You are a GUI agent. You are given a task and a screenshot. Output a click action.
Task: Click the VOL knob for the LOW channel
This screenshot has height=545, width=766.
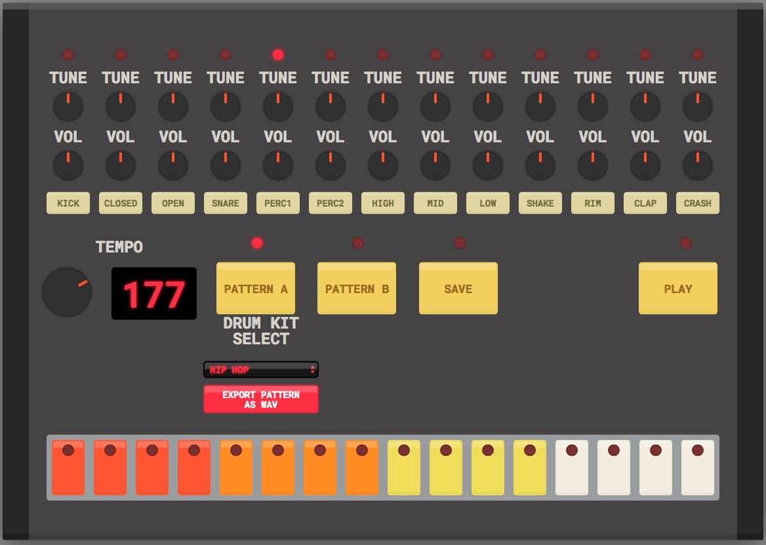point(488,165)
